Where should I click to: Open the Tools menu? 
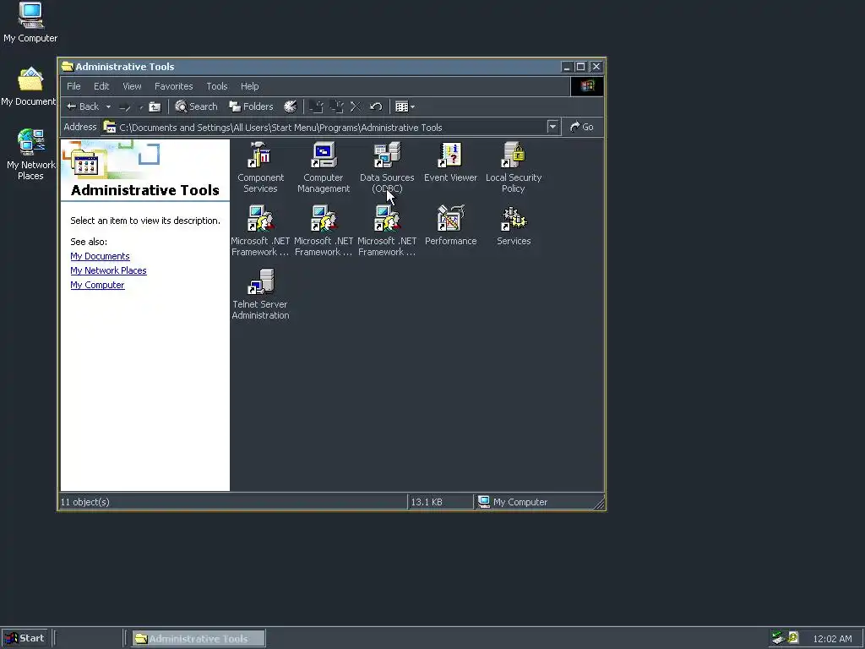[x=217, y=86]
